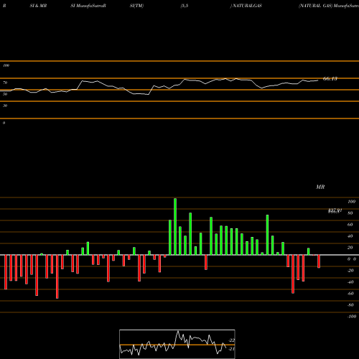This screenshot has height=359, width=359.
Task: Click the '-20' label on MR axis
Action: pos(350,271)
